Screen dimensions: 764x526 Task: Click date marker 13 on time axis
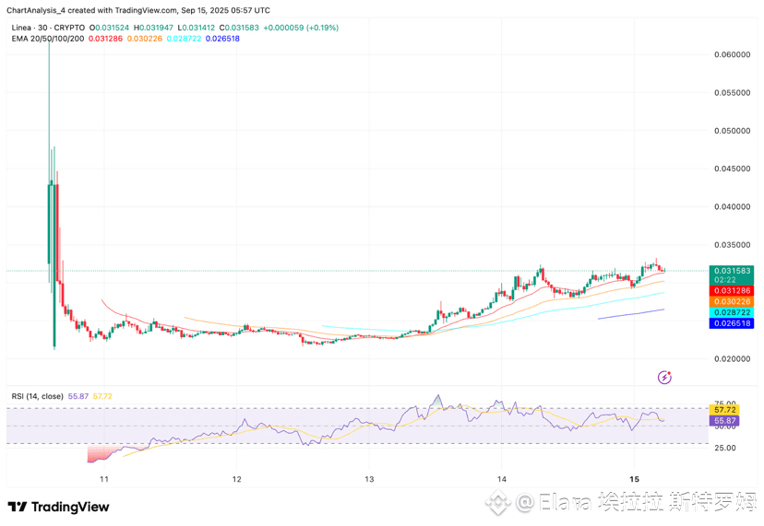point(369,479)
